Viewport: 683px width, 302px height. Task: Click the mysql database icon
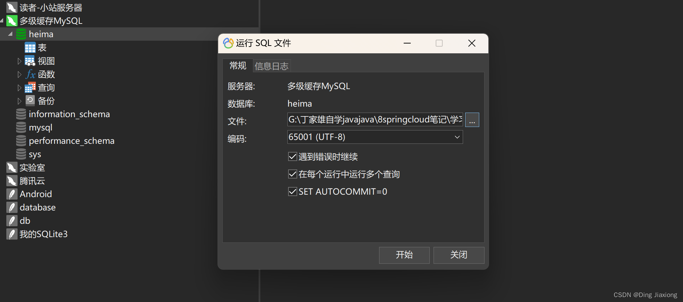21,127
